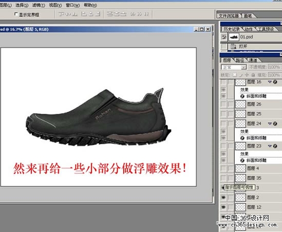Toggle lock position move icon
This screenshot has width=282, height=232.
coord(247,75)
